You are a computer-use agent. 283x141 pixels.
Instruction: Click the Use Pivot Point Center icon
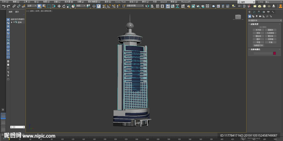[88, 6]
